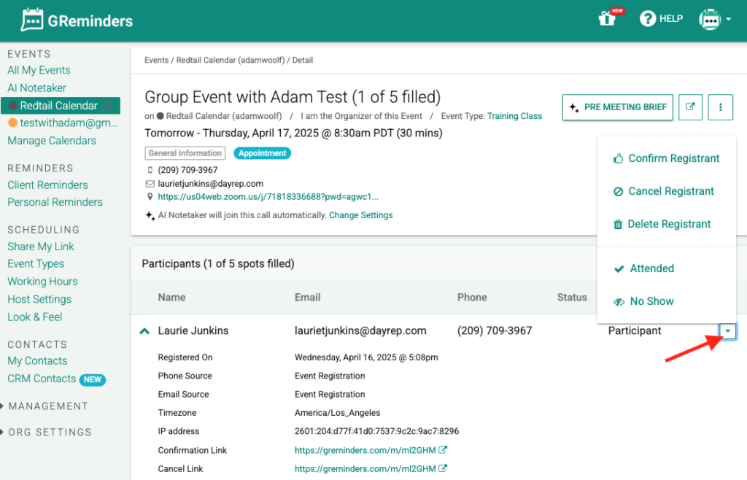
Task: Select Redtail Calendar in sidebar
Action: [x=61, y=106]
